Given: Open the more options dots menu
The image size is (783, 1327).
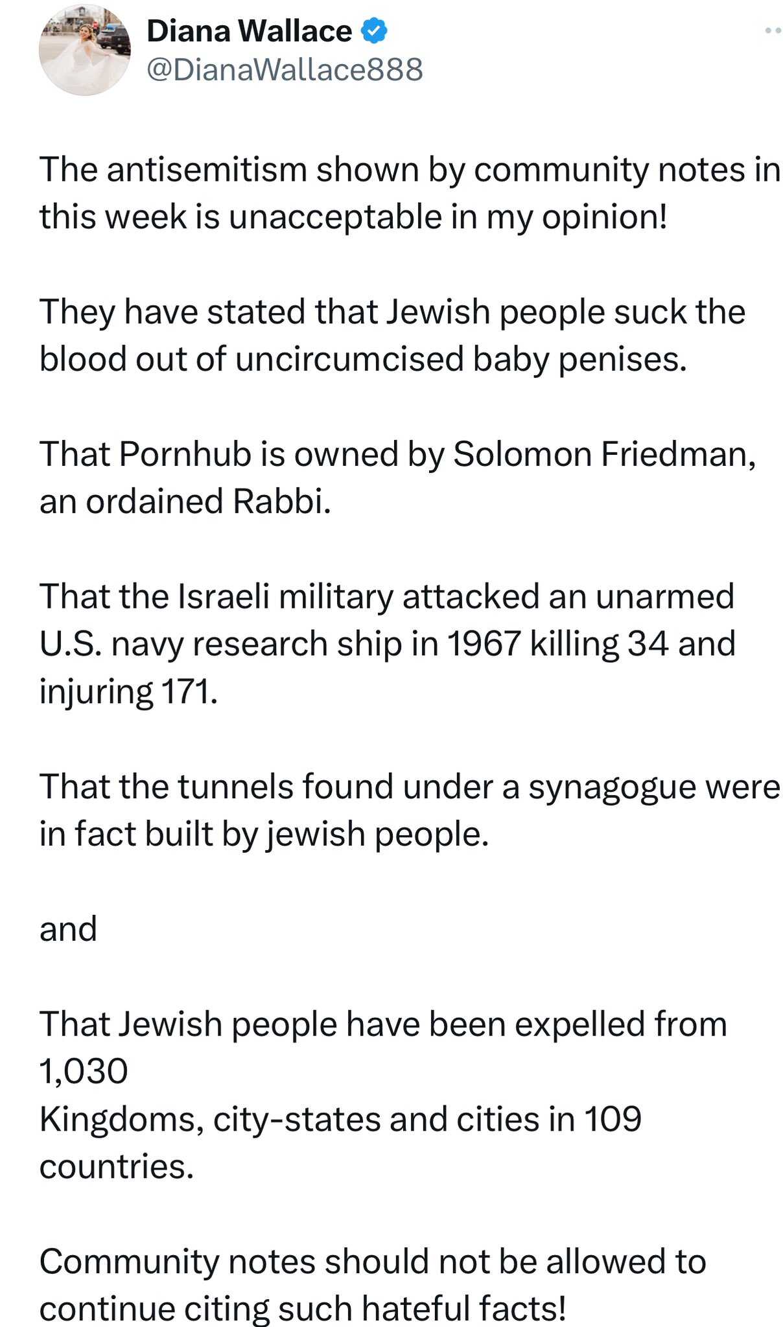Looking at the screenshot, I should (x=772, y=30).
